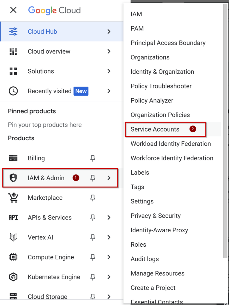This screenshot has width=229, height=305.
Task: Click the IAM & Admin shield icon
Action: point(13,178)
